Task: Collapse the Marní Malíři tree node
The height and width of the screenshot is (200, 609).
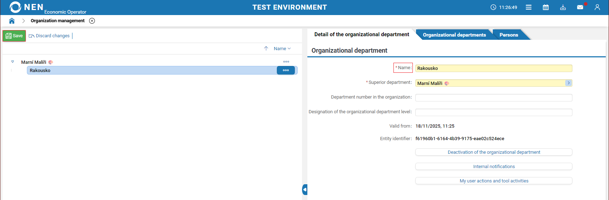Action: (13, 62)
